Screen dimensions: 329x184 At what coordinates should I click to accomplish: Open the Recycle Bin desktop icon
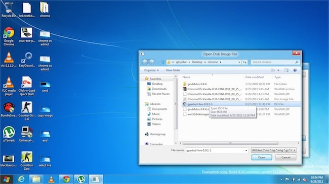[x=9, y=10]
